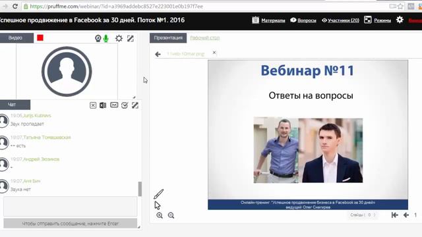
Task: Open the Вопросы link
Action: (307, 20)
